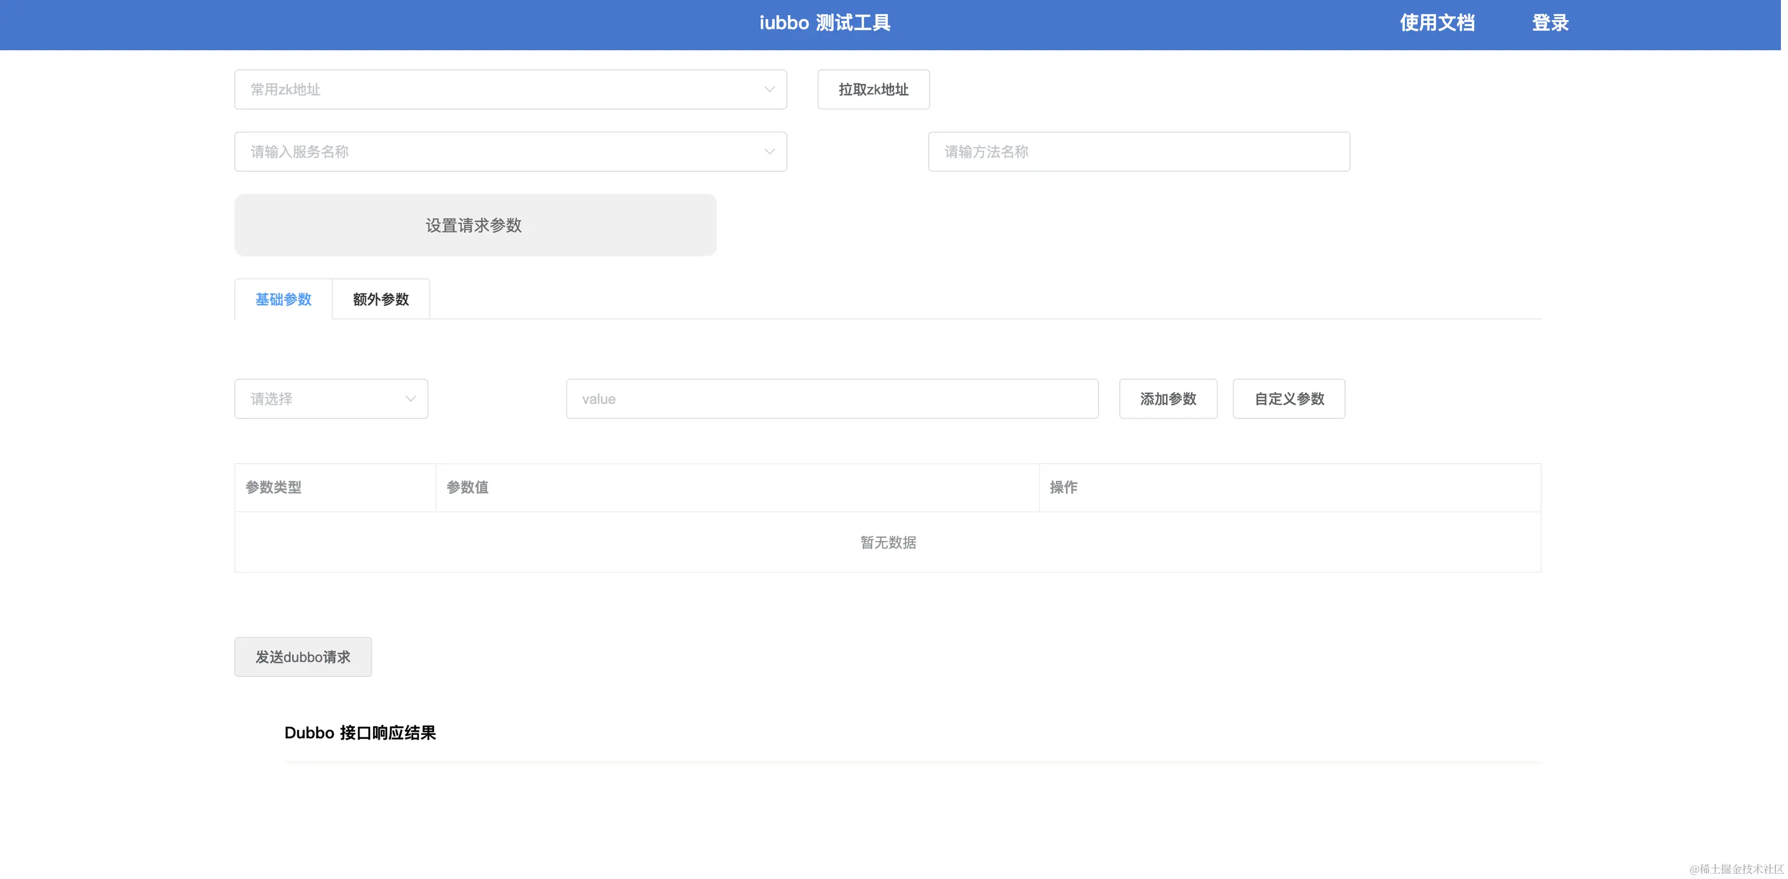Send request via 发送dubbo请求 button

coord(303,656)
